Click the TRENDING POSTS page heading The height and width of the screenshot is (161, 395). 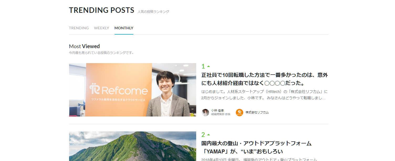click(101, 10)
